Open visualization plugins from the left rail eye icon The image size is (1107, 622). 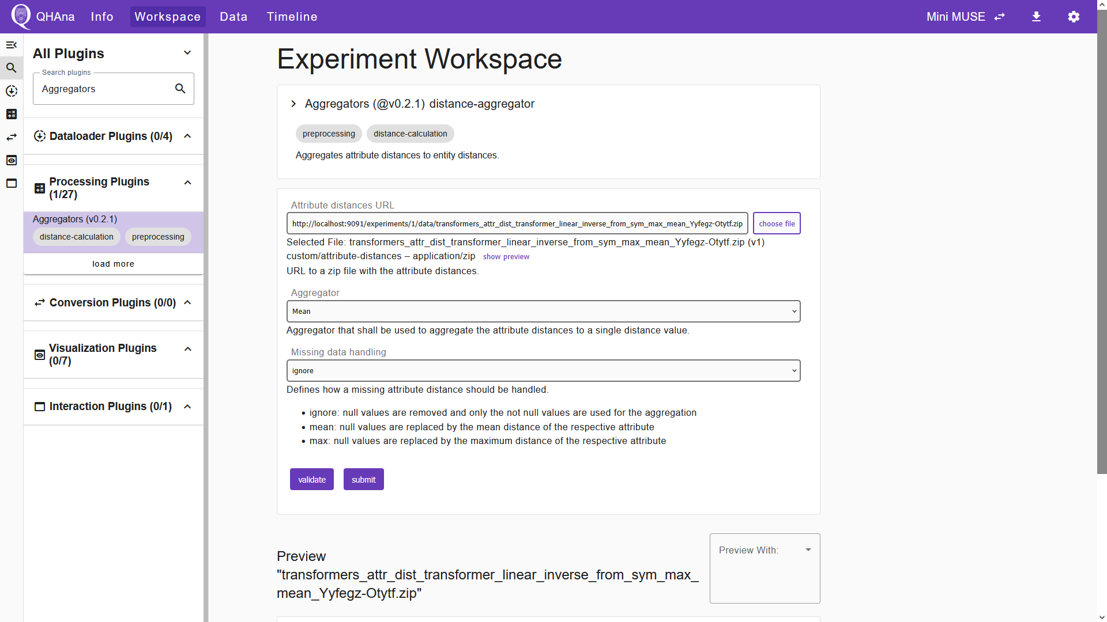[12, 160]
